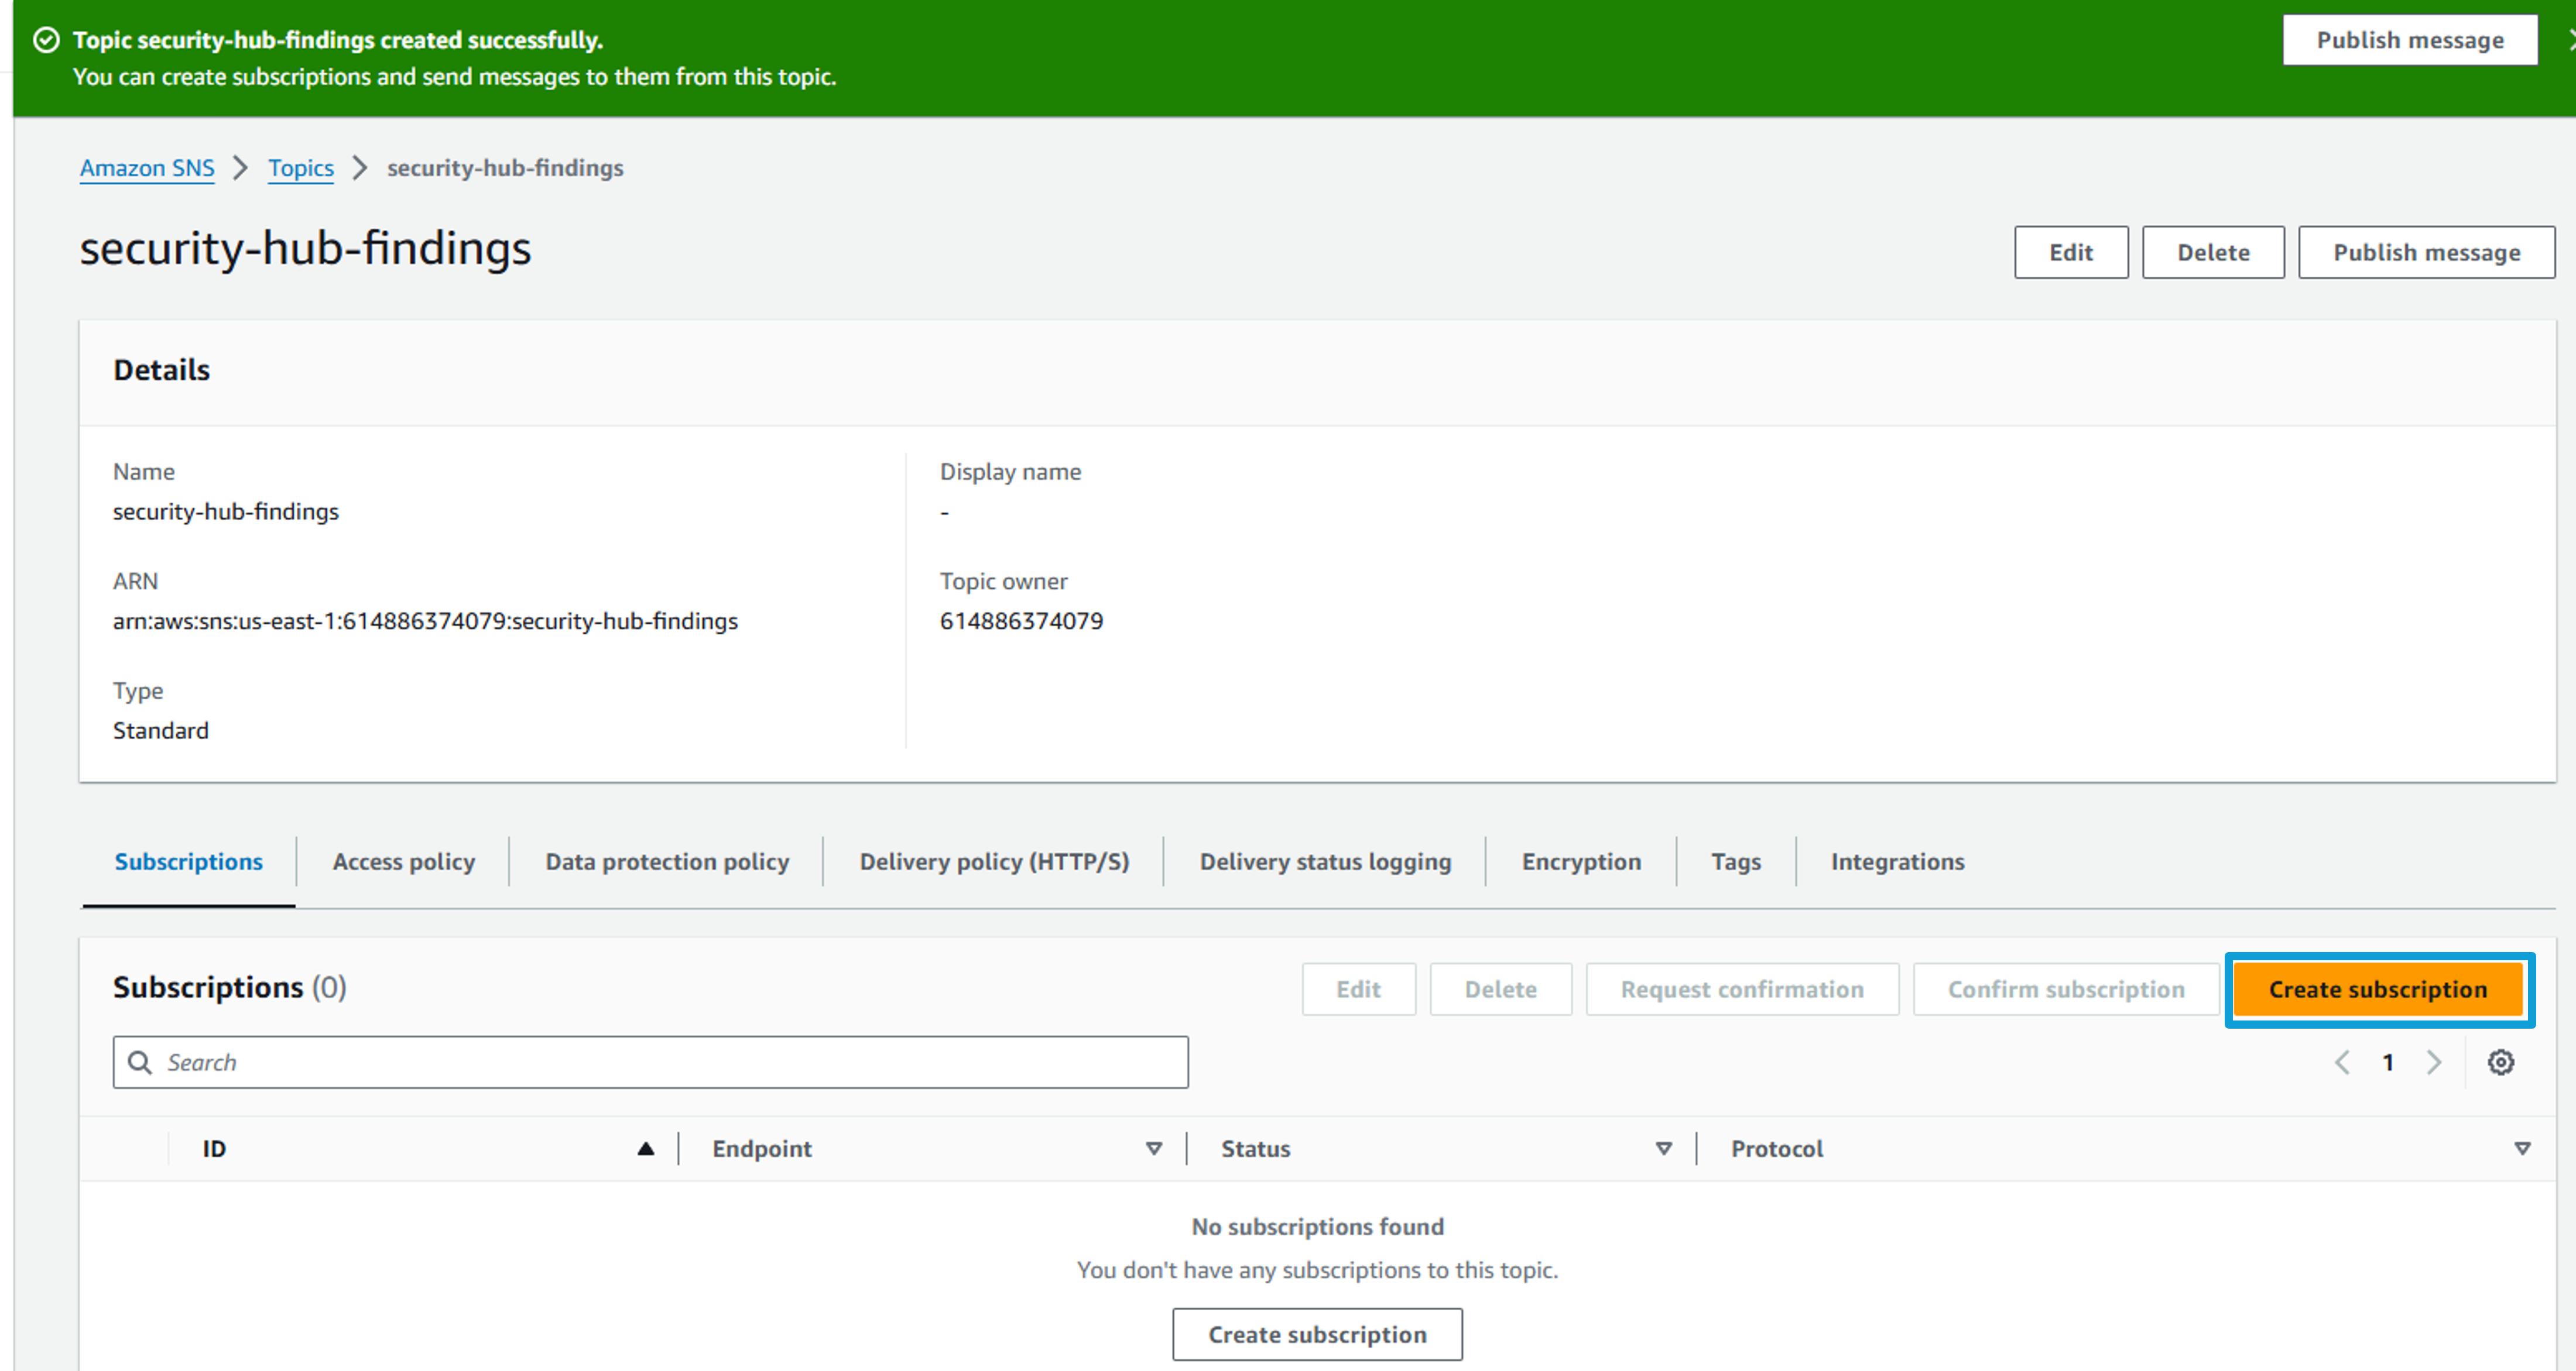Open Status column sort arrow
Screen dimensions: 2576x1371
pyautogui.click(x=1664, y=1149)
